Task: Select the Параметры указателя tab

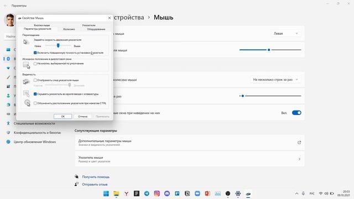Action: pyautogui.click(x=38, y=29)
